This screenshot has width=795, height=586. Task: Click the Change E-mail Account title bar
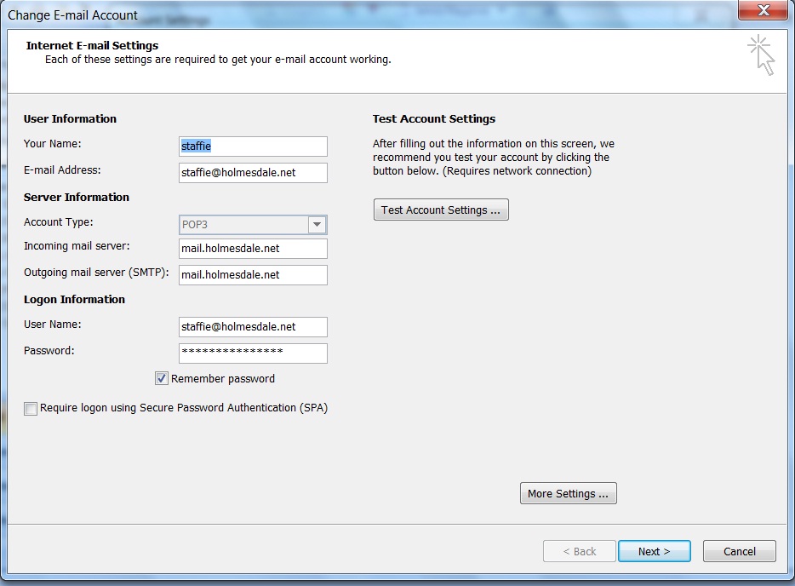click(x=340, y=14)
